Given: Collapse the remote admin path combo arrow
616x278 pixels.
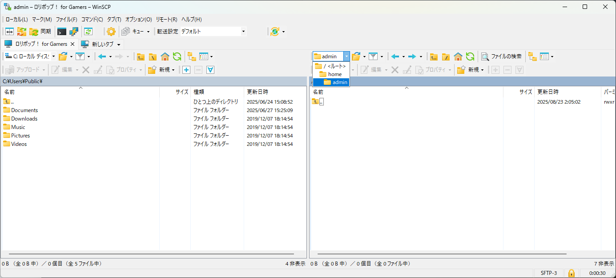Looking at the screenshot, I should click(346, 56).
